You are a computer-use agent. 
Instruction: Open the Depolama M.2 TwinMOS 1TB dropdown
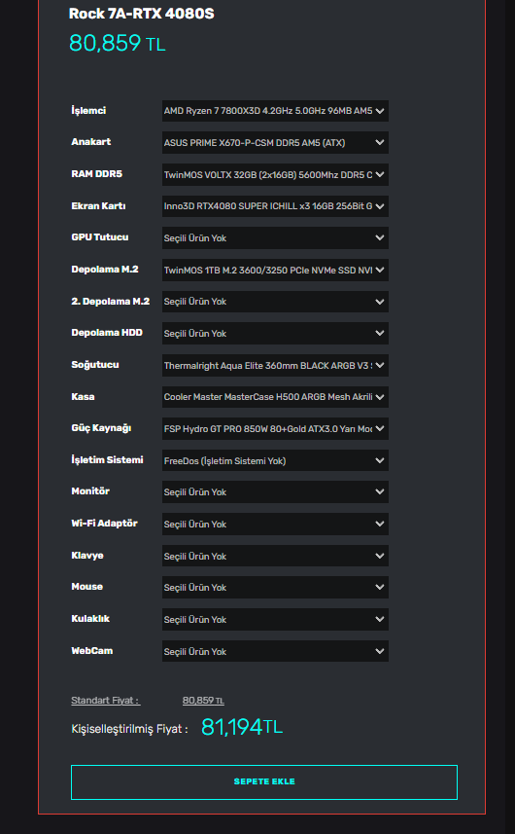click(275, 270)
